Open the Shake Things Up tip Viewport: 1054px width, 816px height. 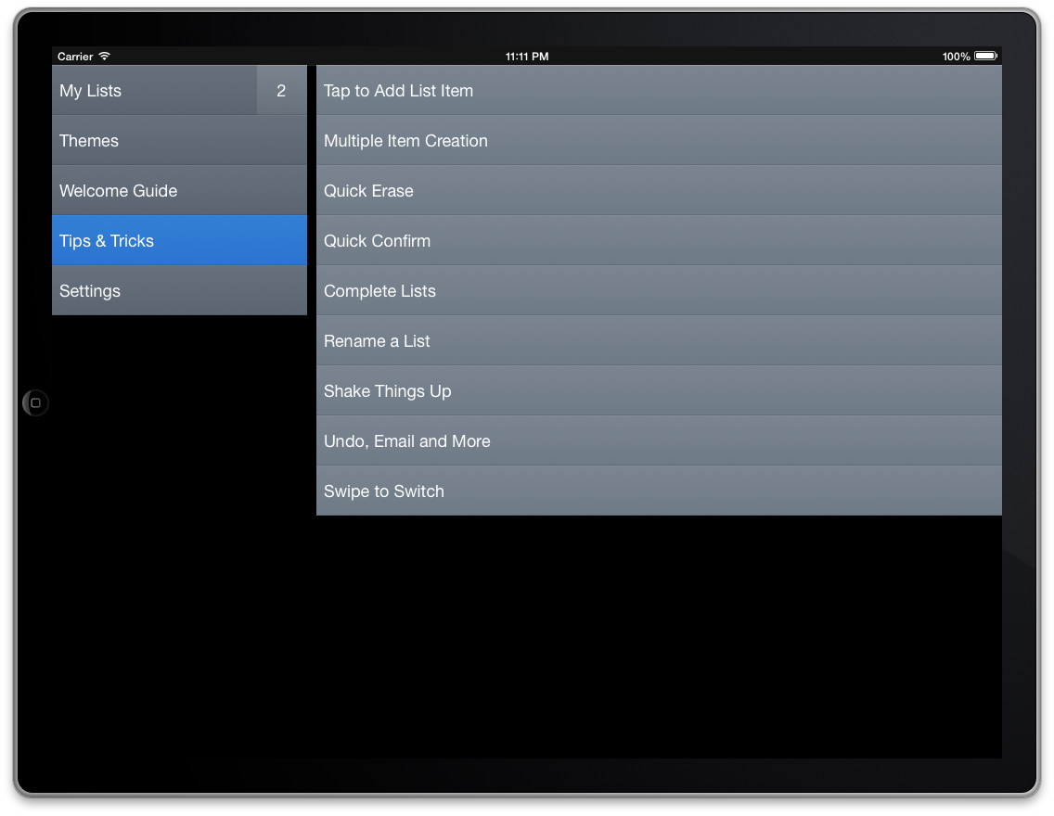tap(659, 391)
